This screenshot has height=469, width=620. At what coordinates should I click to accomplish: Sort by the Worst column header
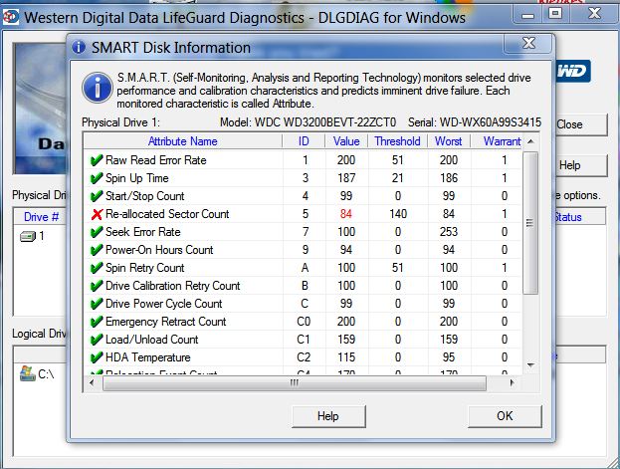[449, 141]
